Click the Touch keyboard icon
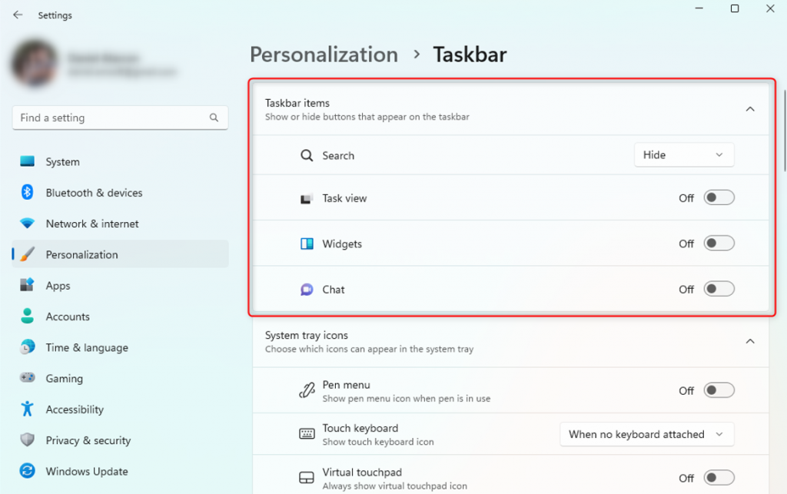The height and width of the screenshot is (494, 787). 307,434
